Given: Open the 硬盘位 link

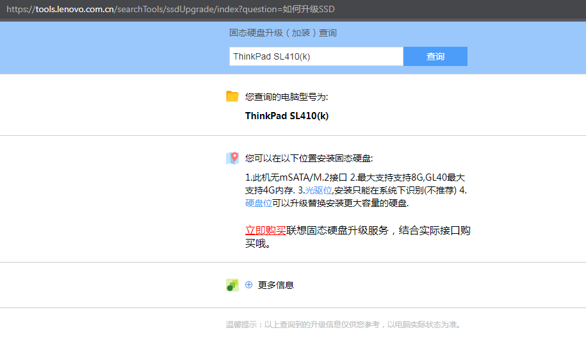Looking at the screenshot, I should (x=258, y=204).
